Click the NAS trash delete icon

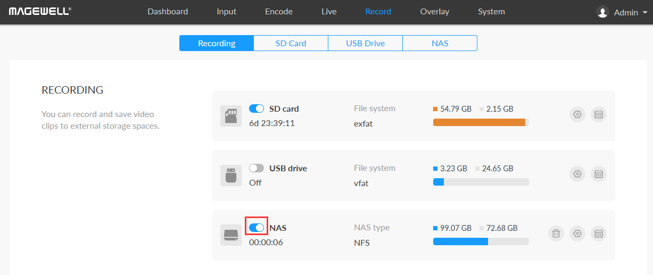tap(556, 234)
